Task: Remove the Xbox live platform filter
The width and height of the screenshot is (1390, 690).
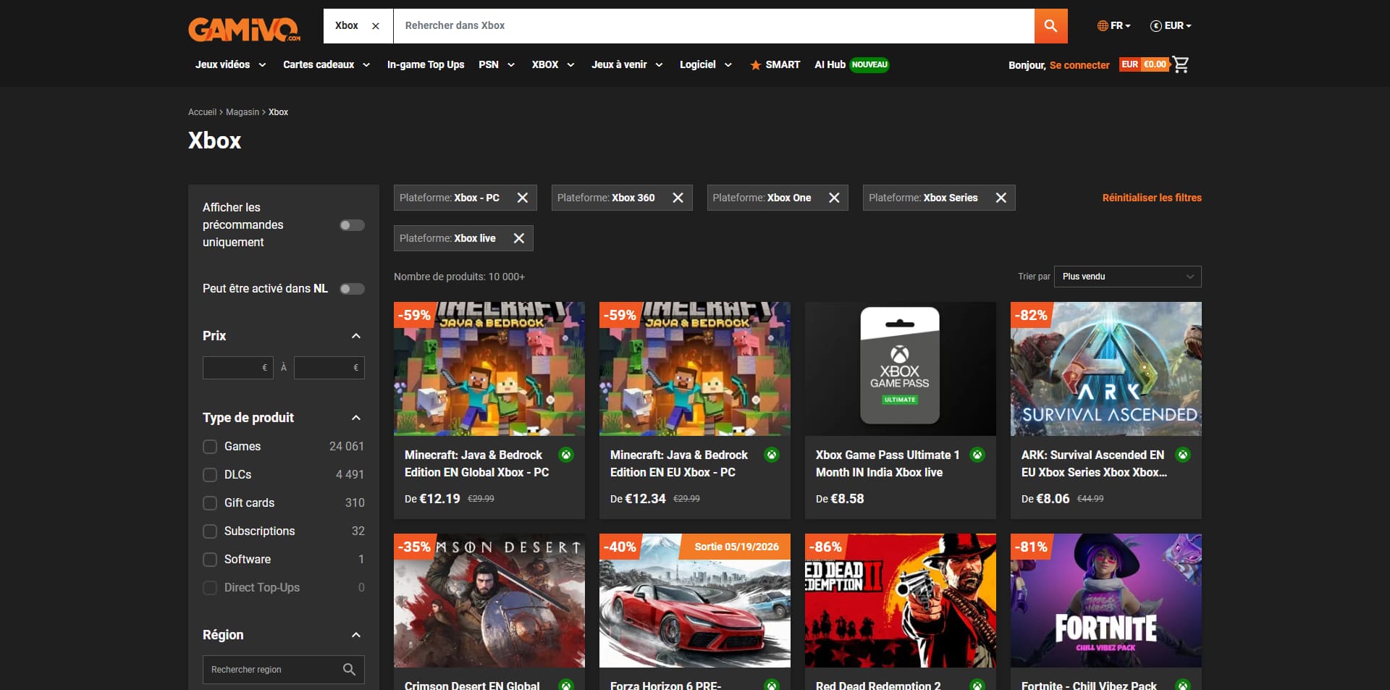Action: [519, 238]
